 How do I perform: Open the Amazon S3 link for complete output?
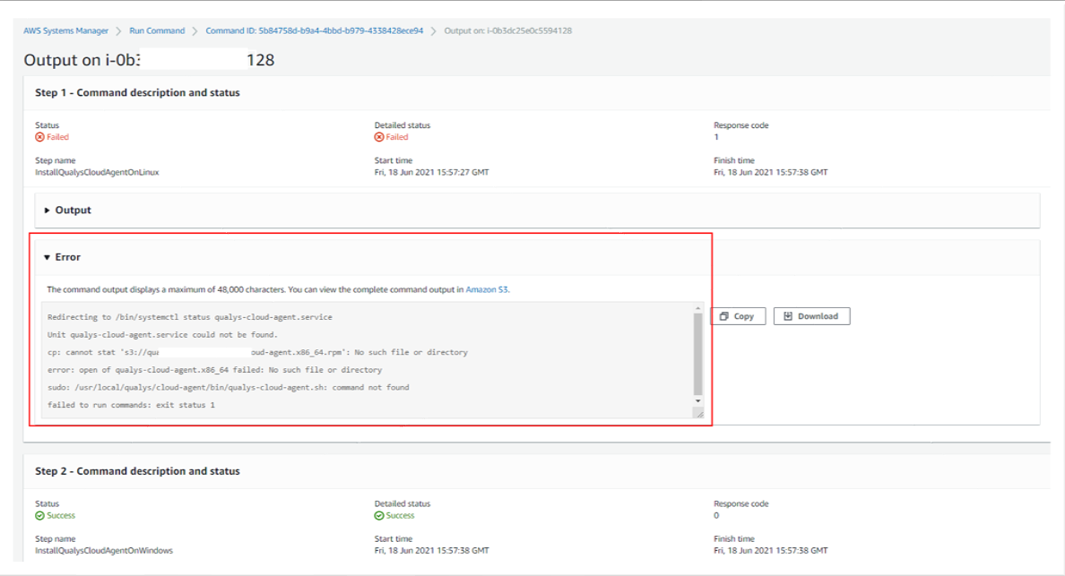coord(487,289)
